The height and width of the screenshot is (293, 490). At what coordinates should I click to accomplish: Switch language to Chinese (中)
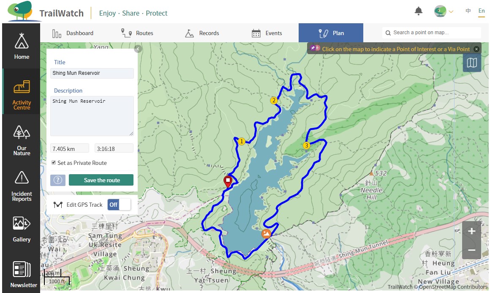(468, 11)
